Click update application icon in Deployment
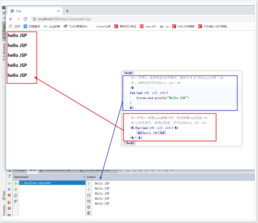The width and height of the screenshot is (258, 223). click(x=16, y=201)
